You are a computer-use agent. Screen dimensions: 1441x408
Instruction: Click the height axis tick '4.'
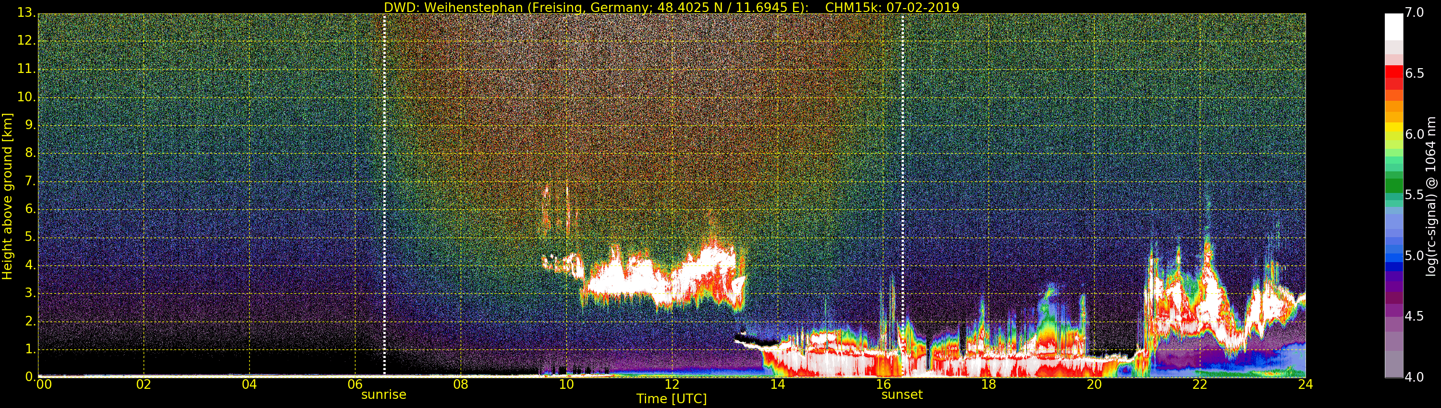30,265
